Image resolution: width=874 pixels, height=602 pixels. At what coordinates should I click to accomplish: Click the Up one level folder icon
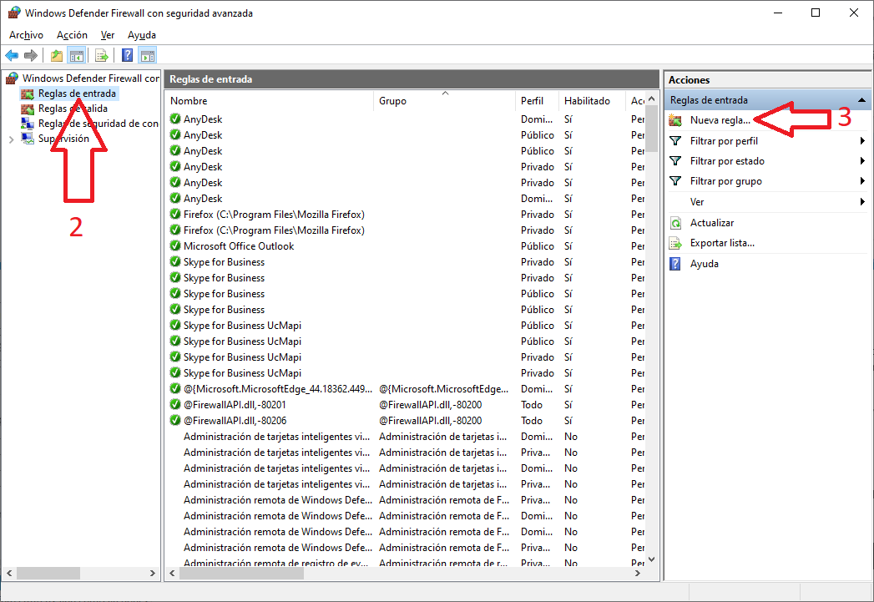coord(56,55)
